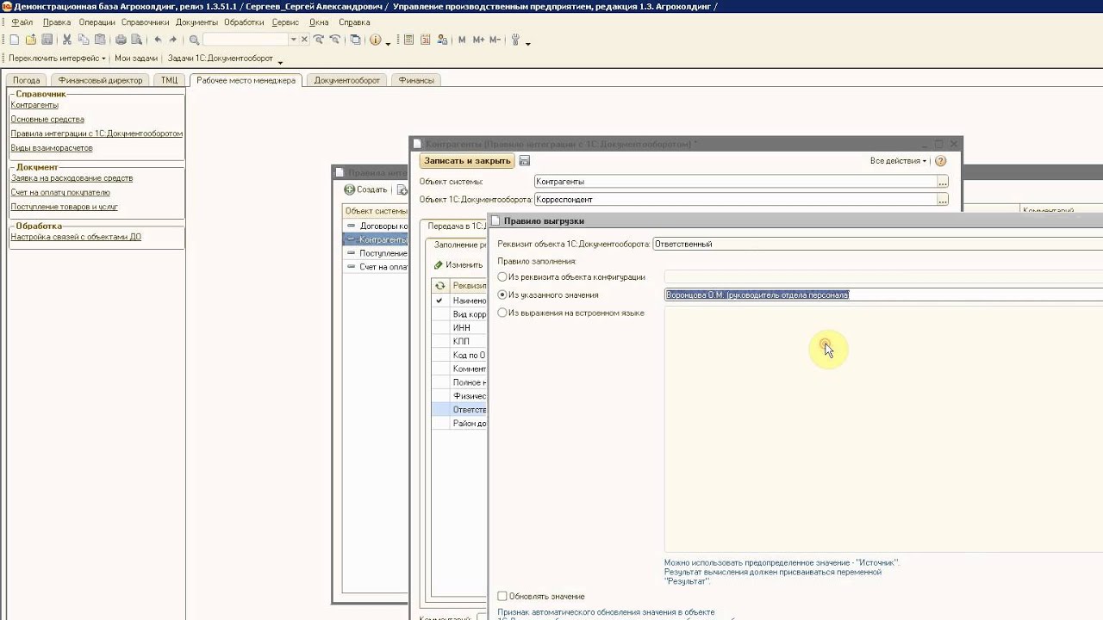The height and width of the screenshot is (620, 1103).
Task: Click the ellipsis button next to Объект системы
Action: pos(943,182)
